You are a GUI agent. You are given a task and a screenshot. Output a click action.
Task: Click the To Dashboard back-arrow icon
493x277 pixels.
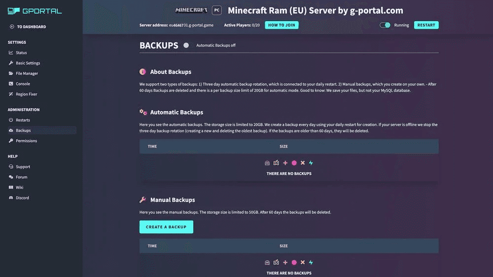pos(12,27)
